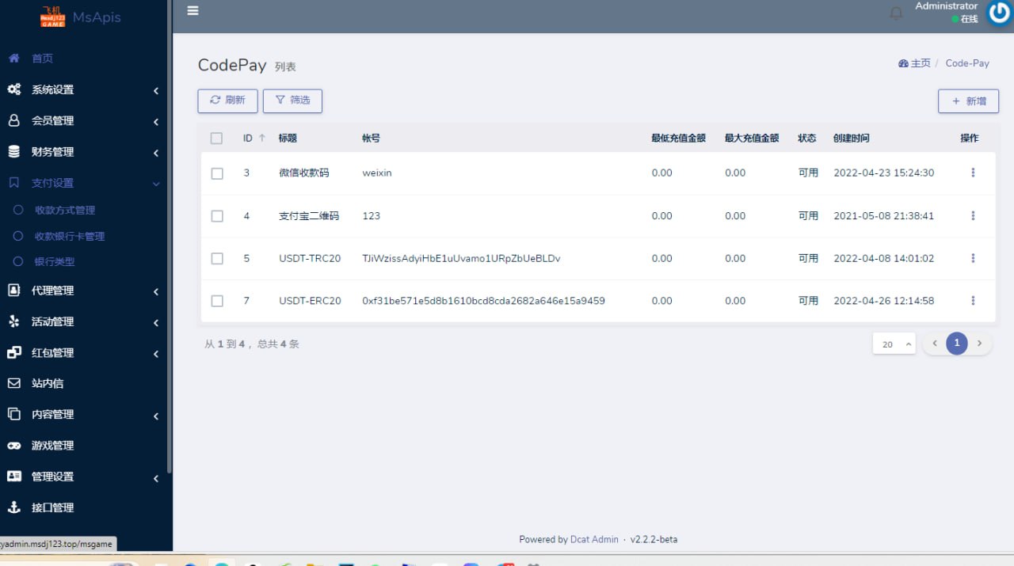Screen dimensions: 1014x566
Task: Check the box for 微信收款码 row
Action: click(217, 173)
